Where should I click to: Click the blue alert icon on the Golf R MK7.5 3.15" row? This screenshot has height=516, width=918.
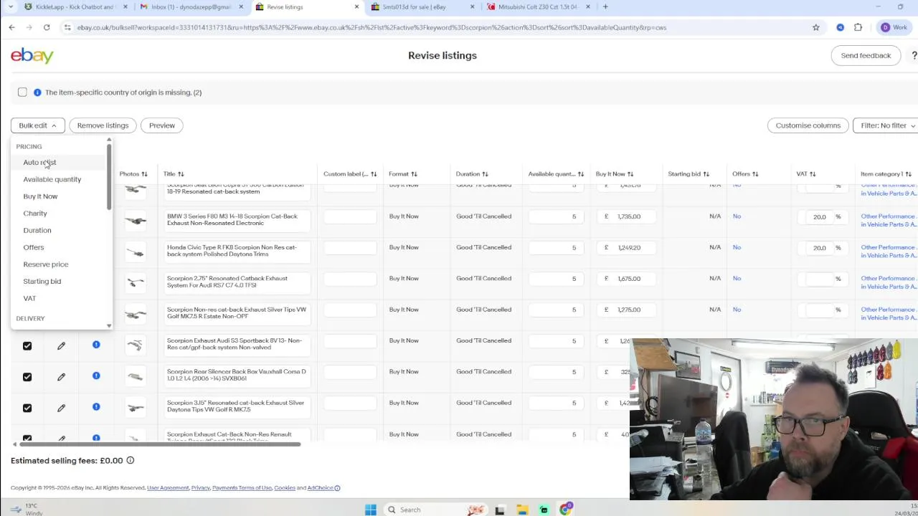(x=96, y=407)
